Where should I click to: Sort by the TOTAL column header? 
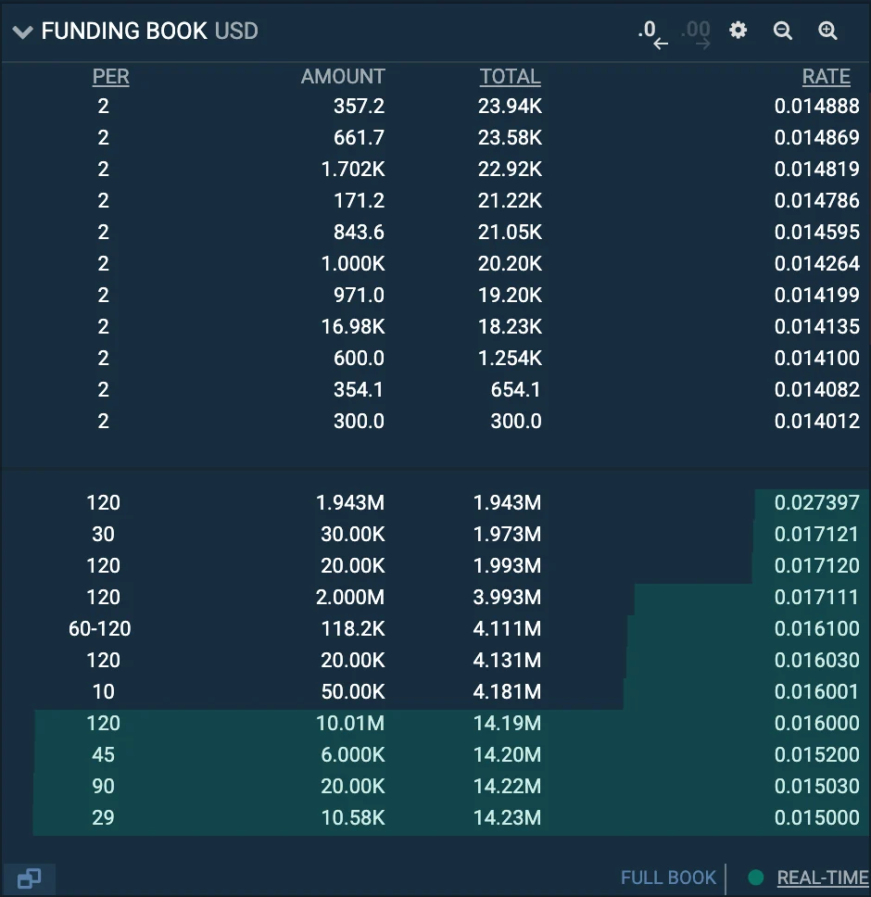point(511,77)
